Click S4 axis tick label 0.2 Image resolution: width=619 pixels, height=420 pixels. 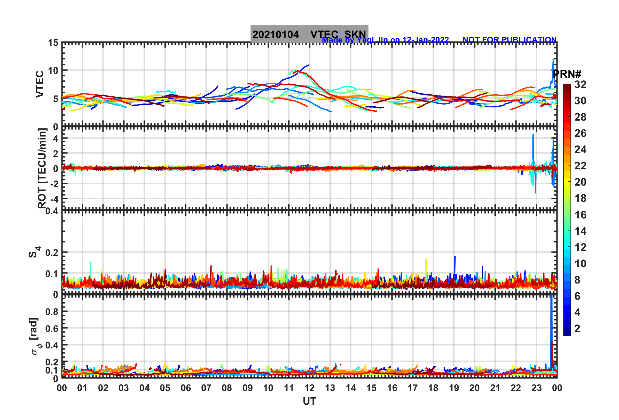52,252
